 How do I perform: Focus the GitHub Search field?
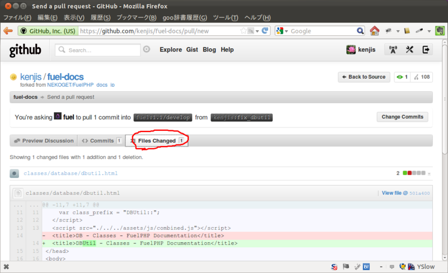tap(97, 50)
